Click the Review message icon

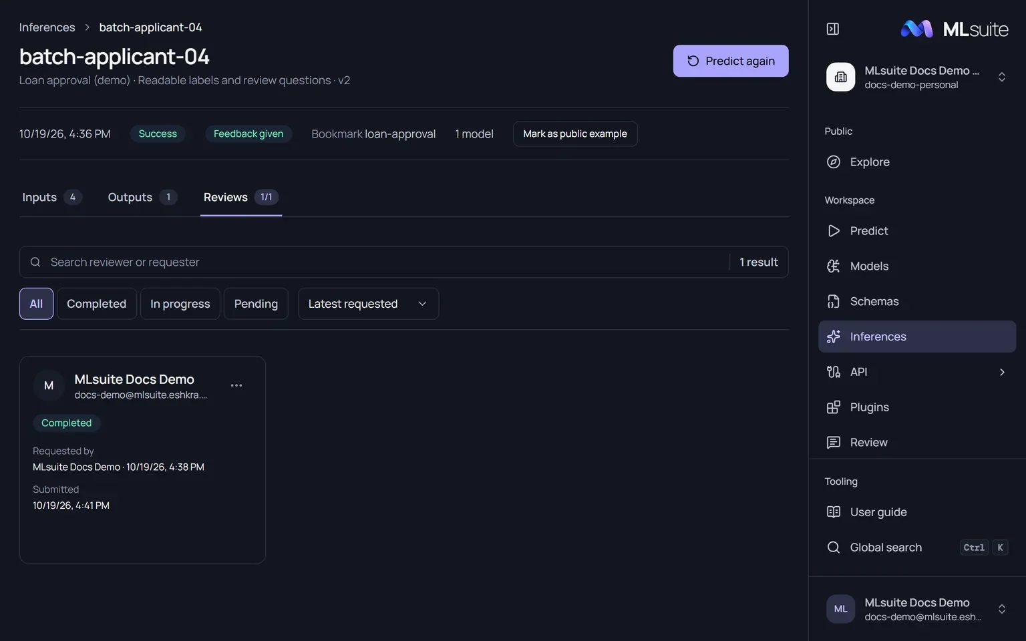click(x=833, y=442)
